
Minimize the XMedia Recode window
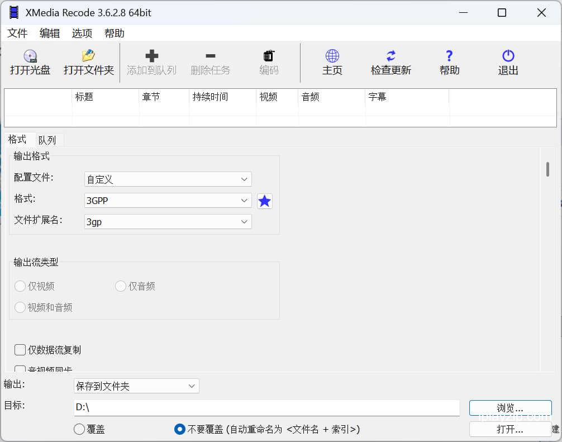(x=464, y=12)
